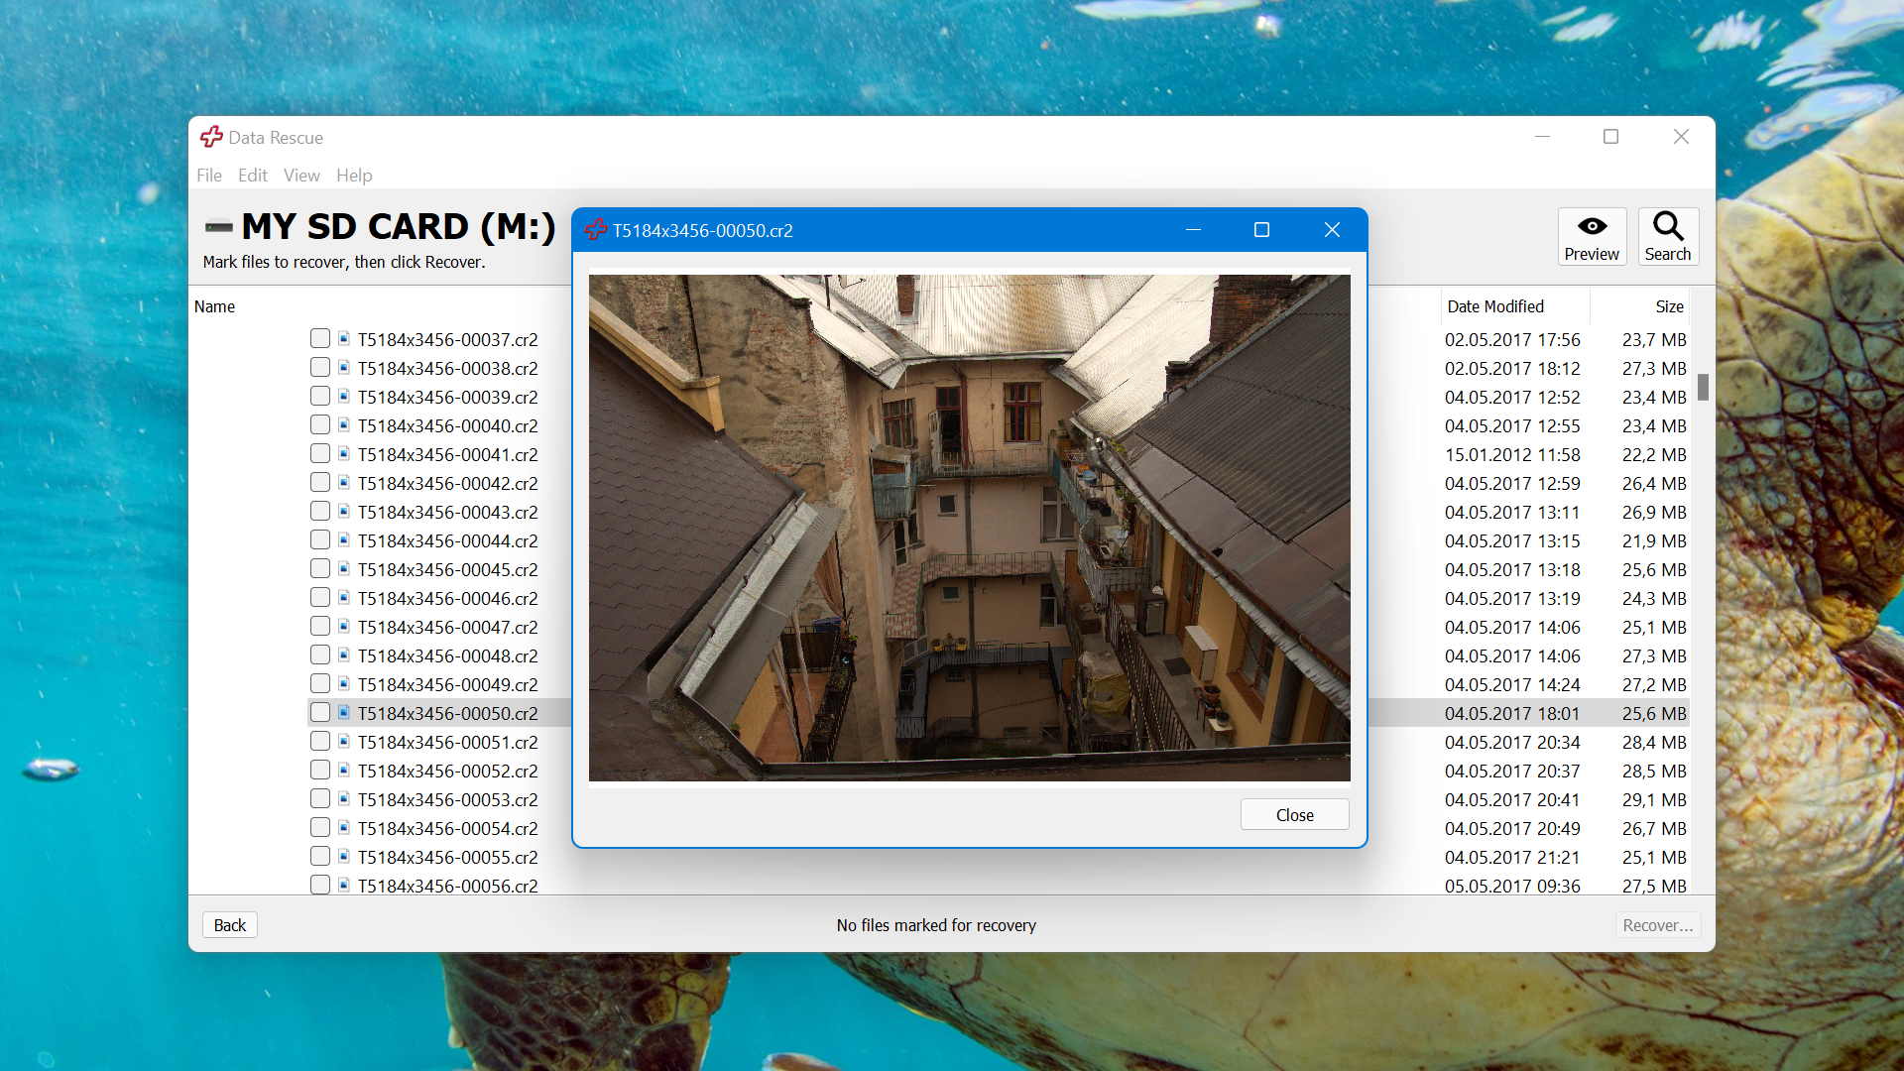Tick the checkbox for T5184x3456-00043.cr2
This screenshot has height=1071, width=1904.
coord(319,512)
